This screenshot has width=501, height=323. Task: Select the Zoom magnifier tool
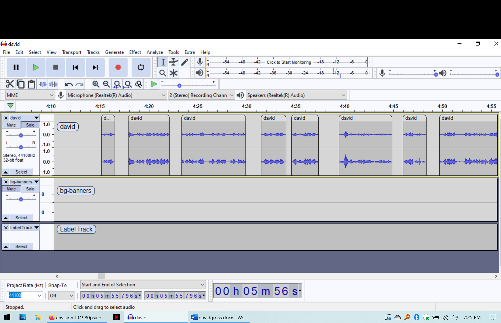tap(163, 73)
